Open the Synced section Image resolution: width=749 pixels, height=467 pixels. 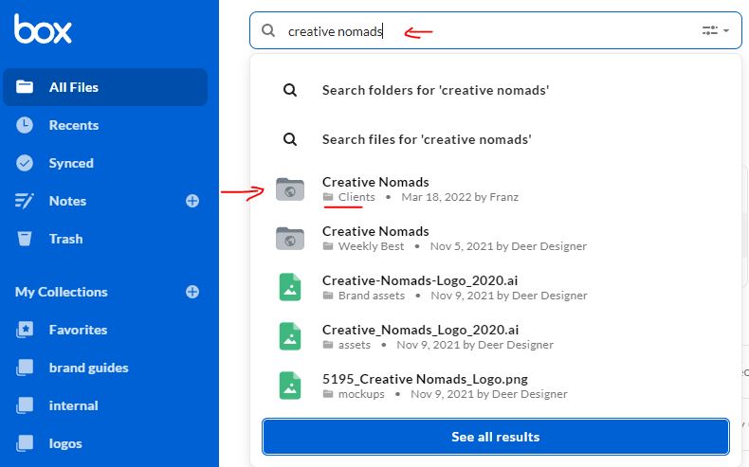[71, 163]
